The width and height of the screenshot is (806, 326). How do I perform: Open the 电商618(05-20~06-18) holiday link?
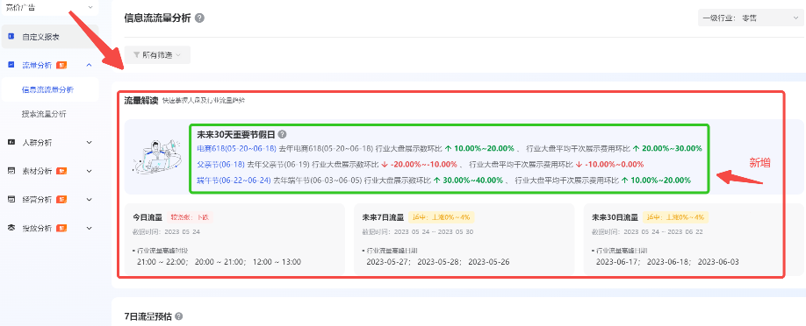[x=237, y=148]
